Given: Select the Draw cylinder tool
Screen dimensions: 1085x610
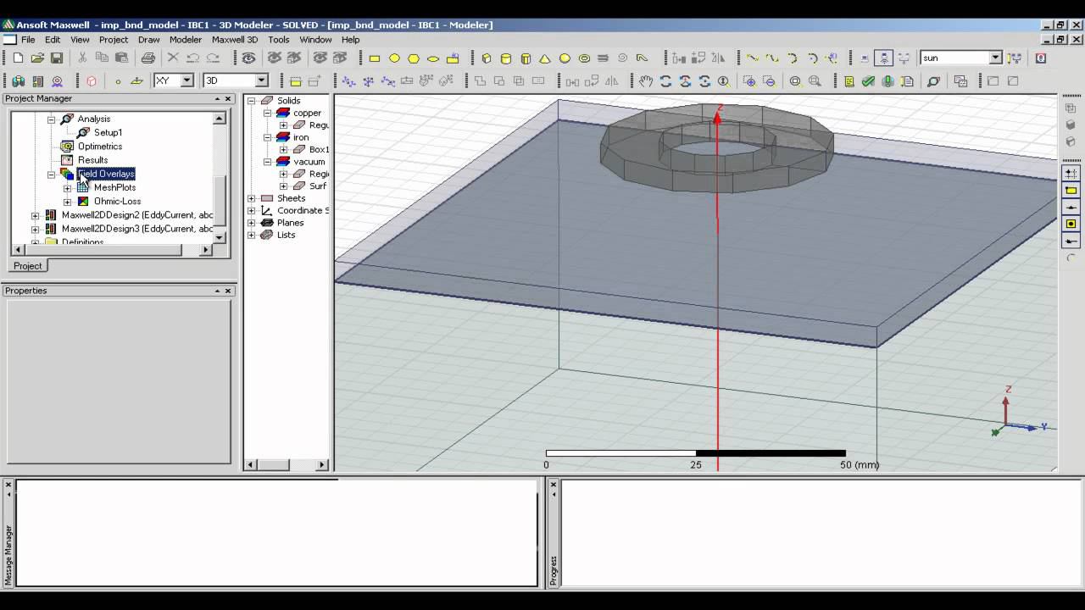Looking at the screenshot, I should [506, 58].
